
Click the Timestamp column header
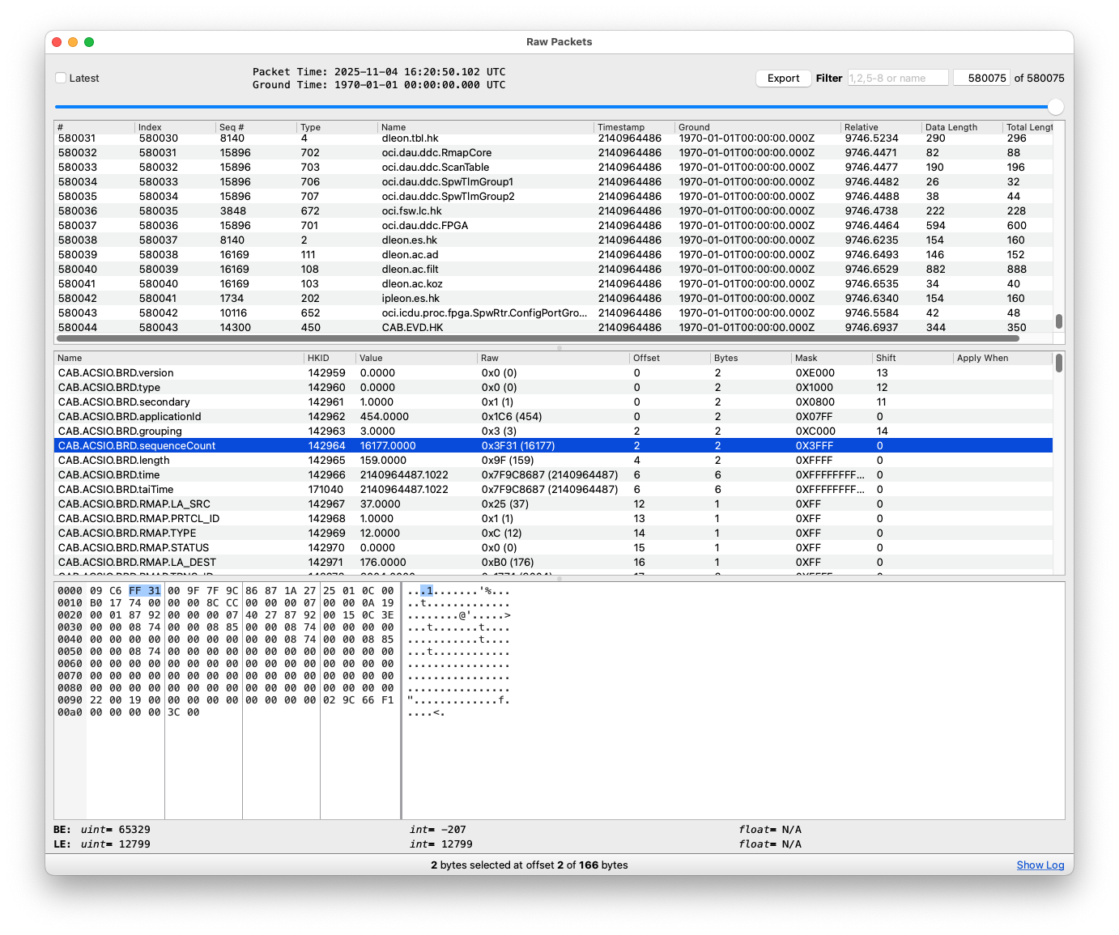621,127
